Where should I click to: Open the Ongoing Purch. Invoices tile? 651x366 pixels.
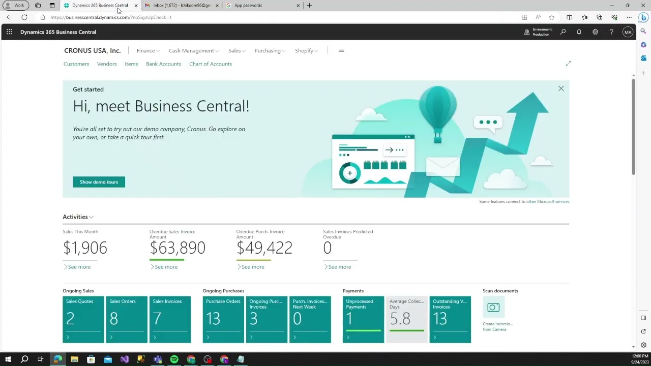(x=267, y=320)
